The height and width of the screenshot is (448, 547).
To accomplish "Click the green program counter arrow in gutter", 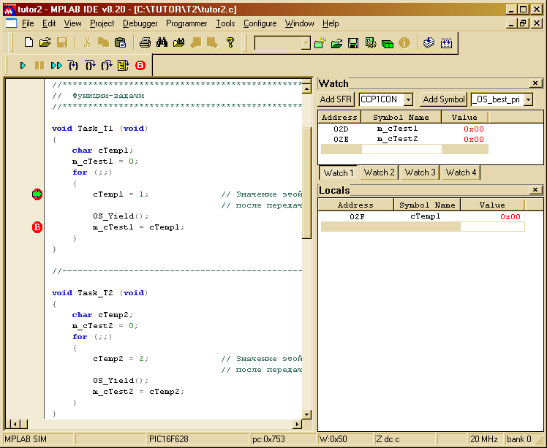I will (37, 194).
